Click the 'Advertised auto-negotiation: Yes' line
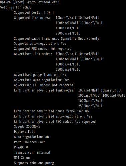Screen dimensions: 126x166 pos(42,80)
